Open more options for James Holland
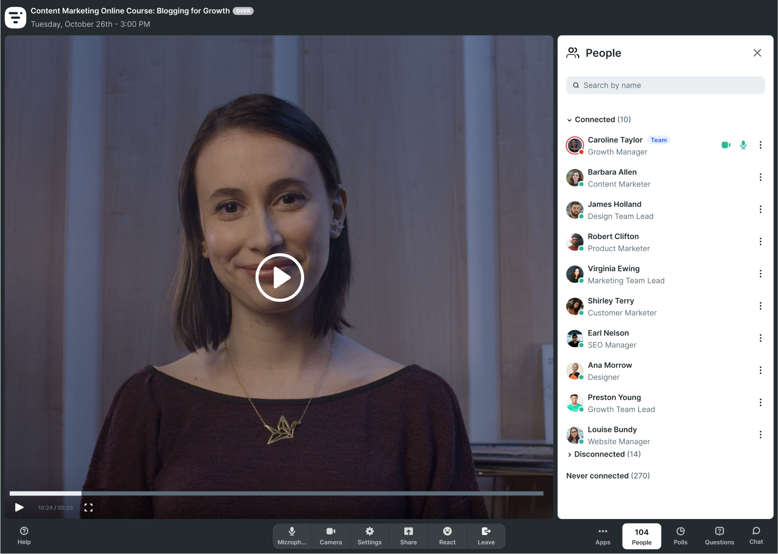This screenshot has width=778, height=554. pos(760,209)
